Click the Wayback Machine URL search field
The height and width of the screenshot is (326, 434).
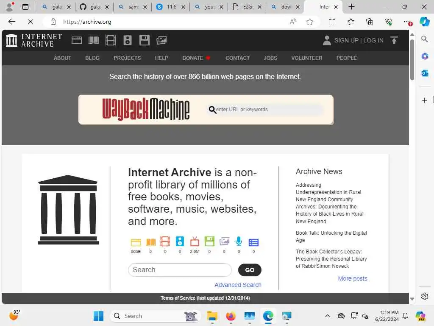tap(265, 110)
